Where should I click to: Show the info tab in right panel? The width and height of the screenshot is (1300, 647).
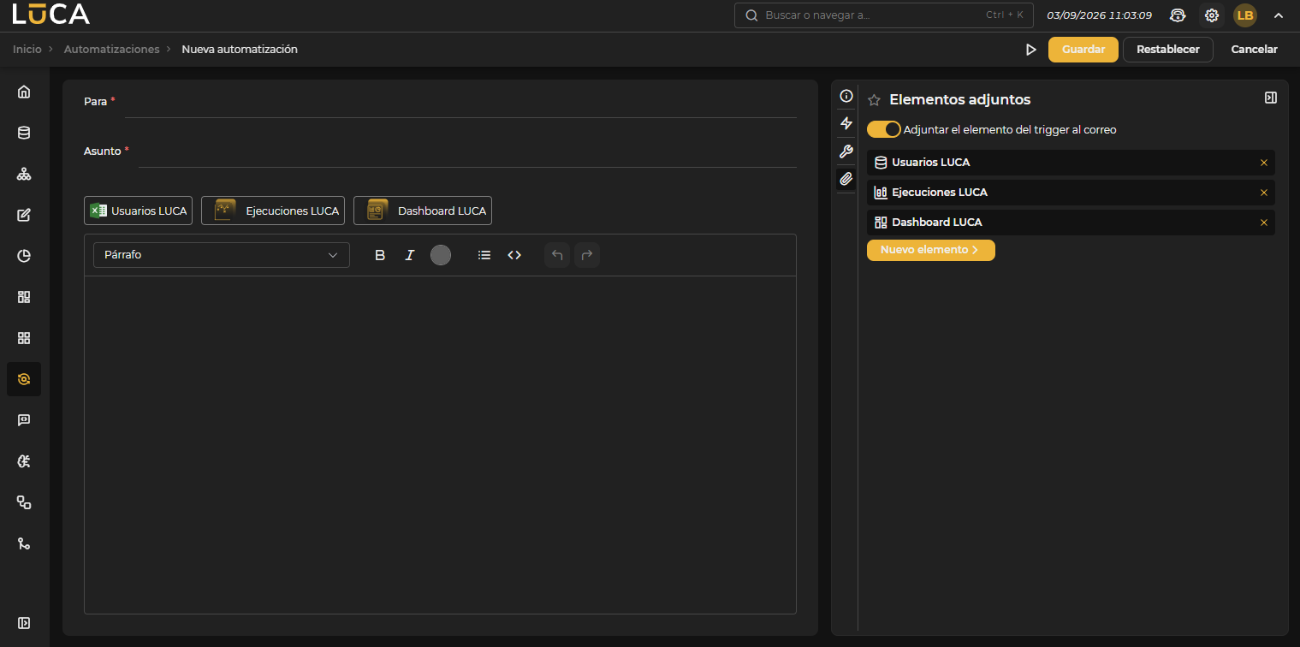[846, 96]
